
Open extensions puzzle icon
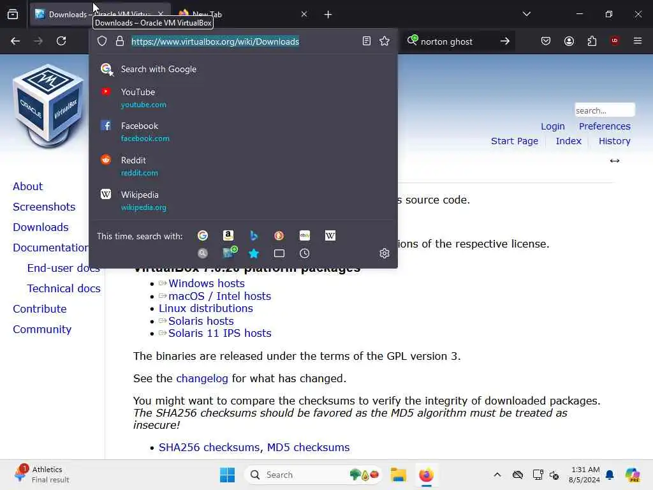click(592, 41)
